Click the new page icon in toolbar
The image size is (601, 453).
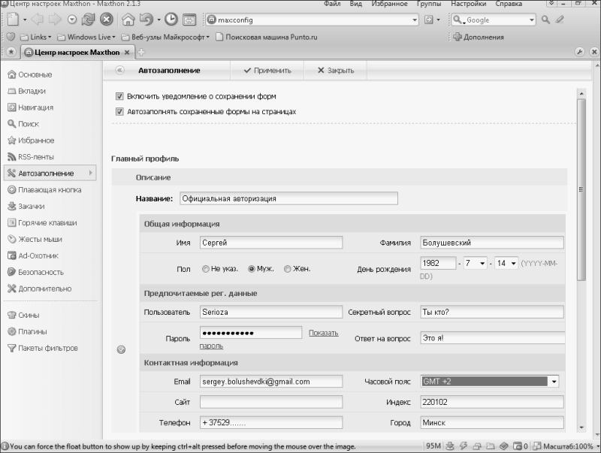coord(12,20)
